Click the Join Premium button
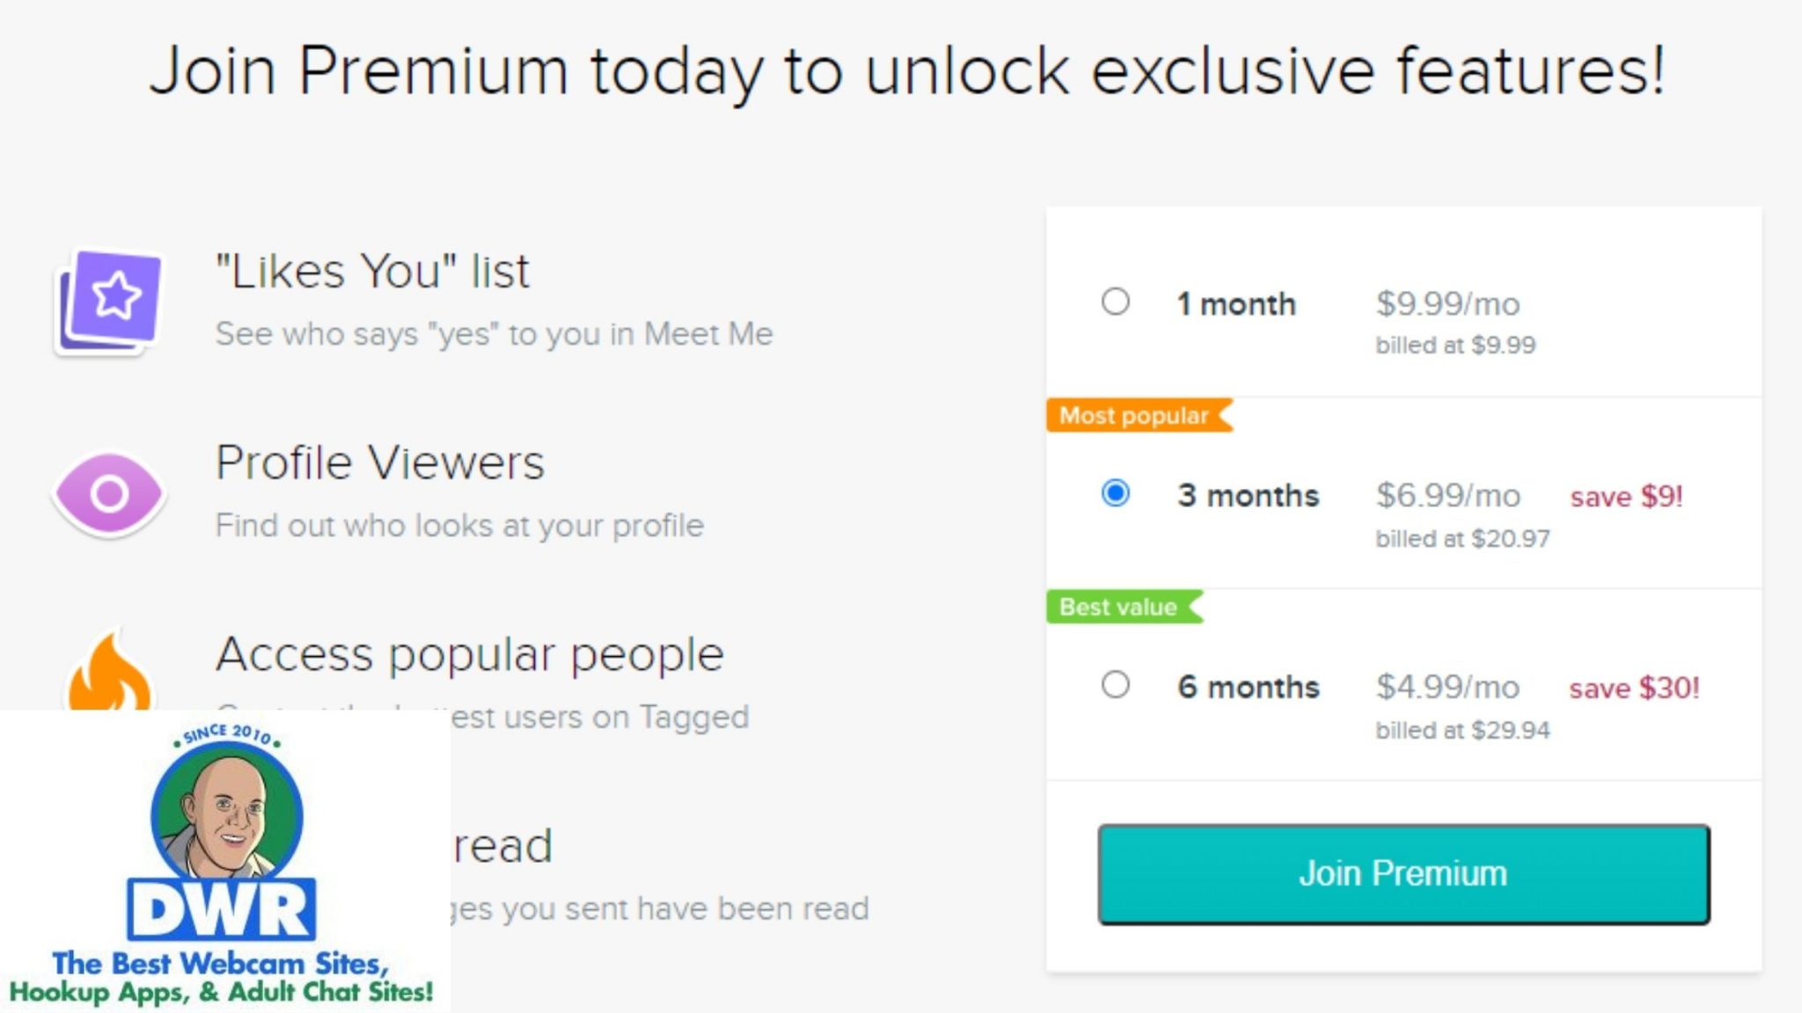 (1402, 872)
